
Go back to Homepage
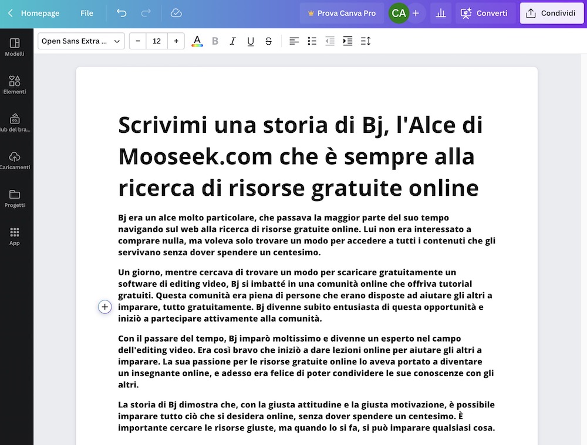[35, 12]
